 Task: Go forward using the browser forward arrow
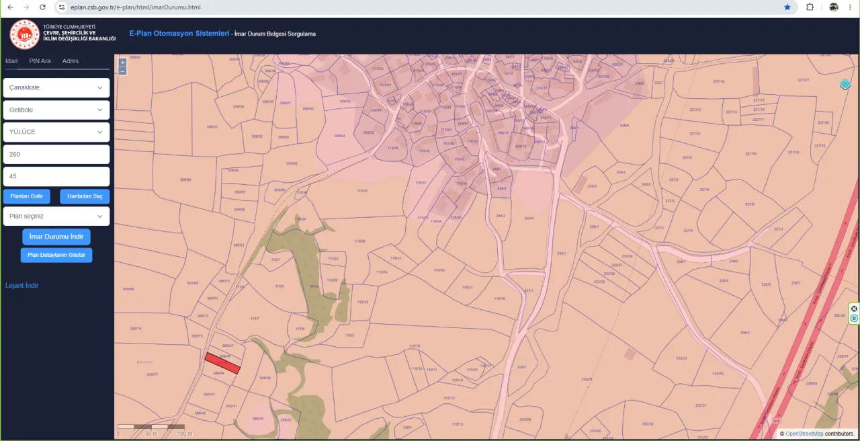point(26,7)
